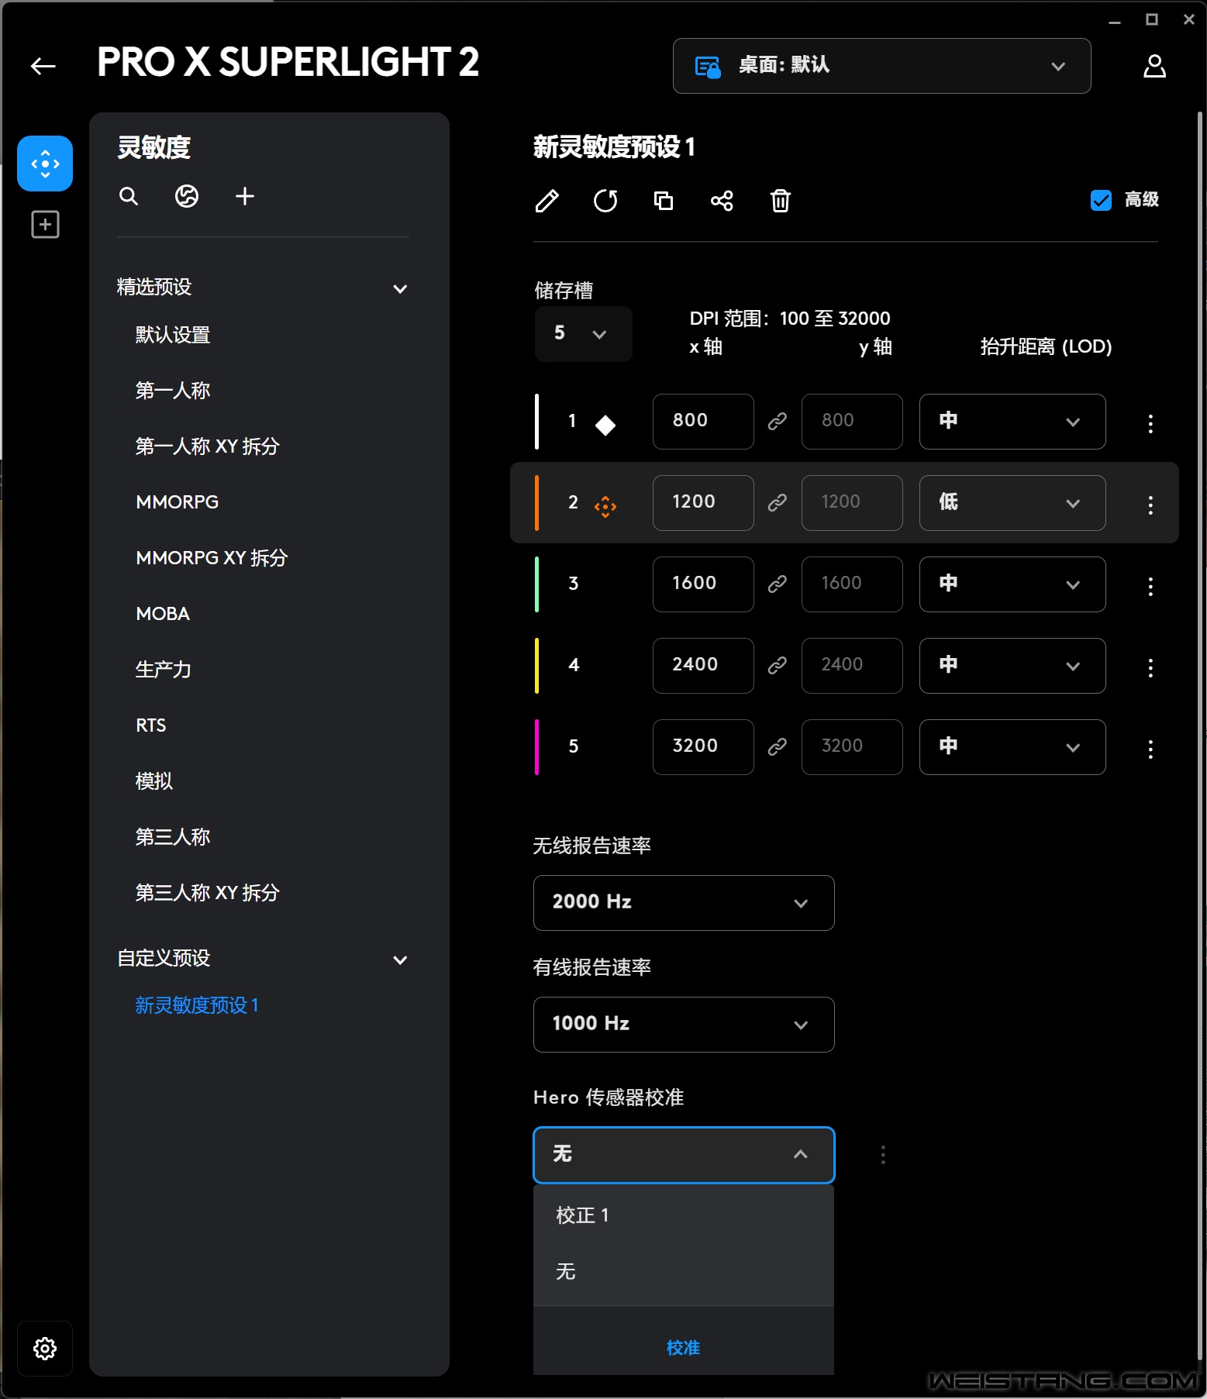Viewport: 1207px width, 1399px height.
Task: Select the 默认设置 preset
Action: point(173,335)
